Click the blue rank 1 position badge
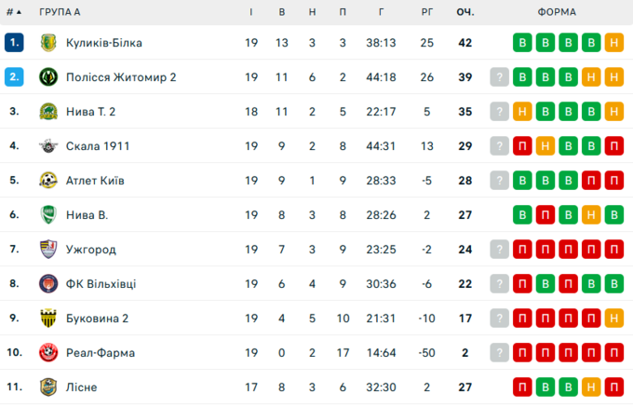The image size is (633, 408). click(13, 43)
